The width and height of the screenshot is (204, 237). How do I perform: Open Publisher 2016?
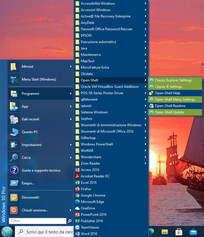click(x=111, y=221)
